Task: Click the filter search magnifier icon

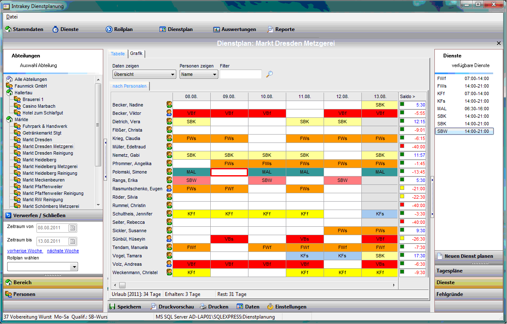Action: (x=269, y=74)
